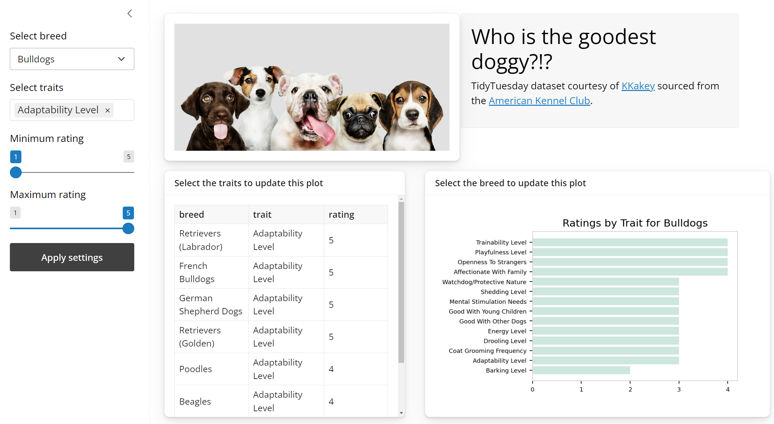The image size is (774, 424).
Task: Open the Select traits input field
Action: (123, 110)
